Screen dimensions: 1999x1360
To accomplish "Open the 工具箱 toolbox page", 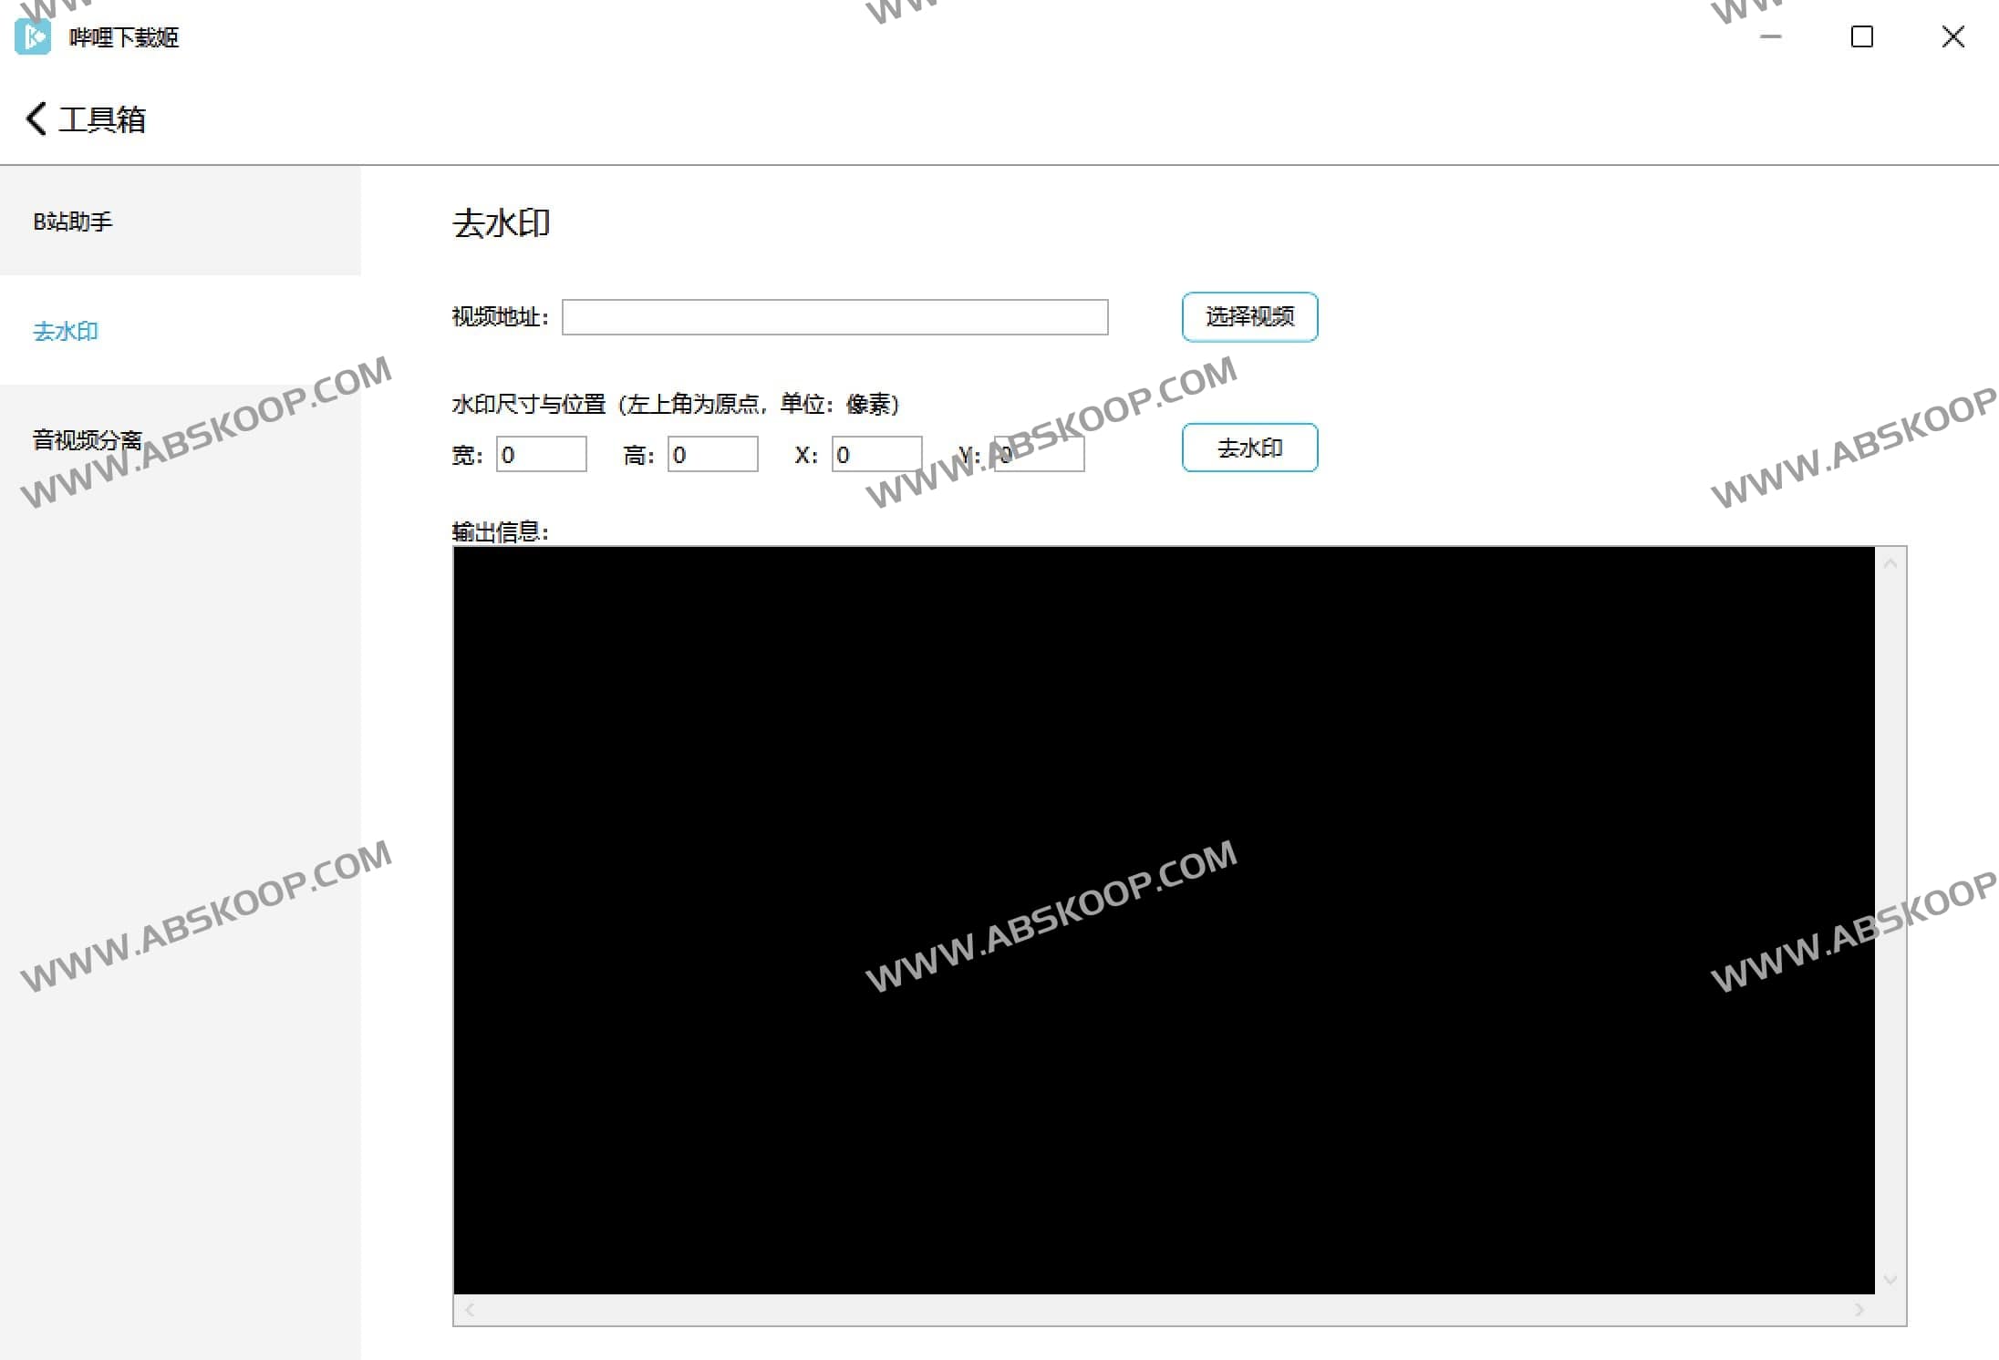I will (103, 118).
